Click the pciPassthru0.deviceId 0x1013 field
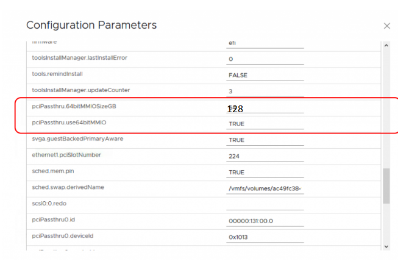This screenshot has width=398, height=264. [265, 237]
